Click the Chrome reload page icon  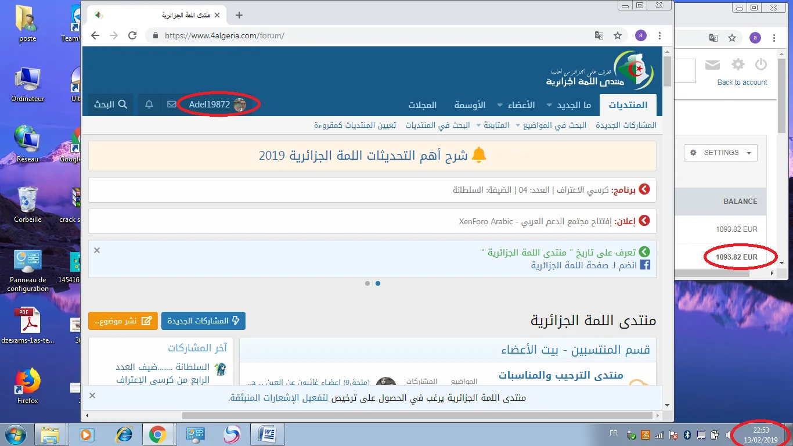(x=132, y=35)
